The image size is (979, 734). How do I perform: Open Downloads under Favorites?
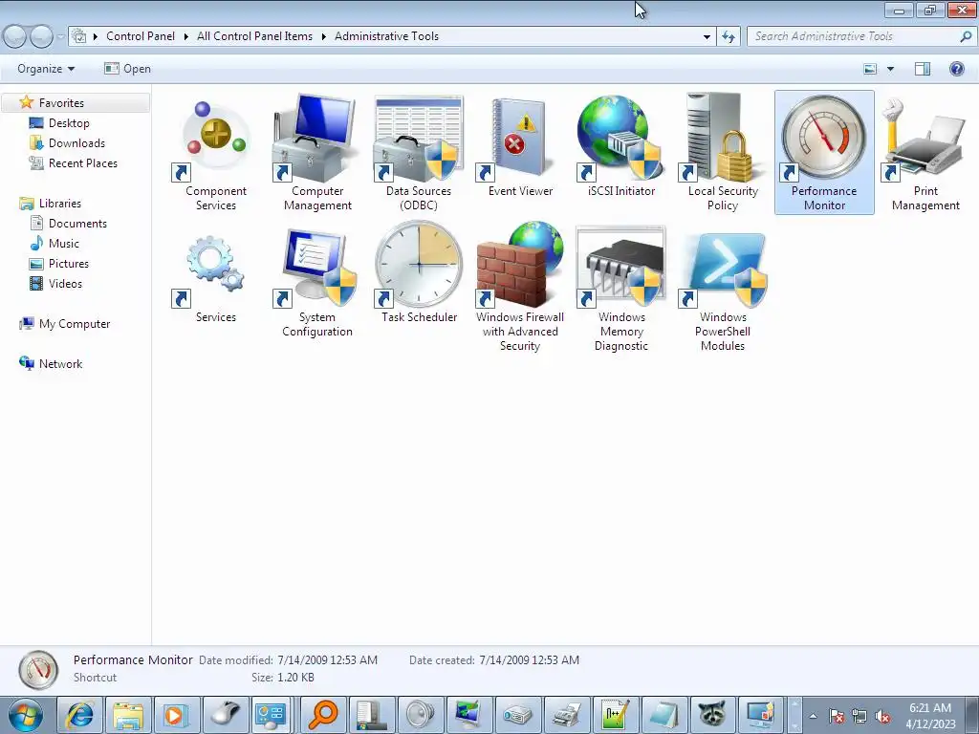76,143
